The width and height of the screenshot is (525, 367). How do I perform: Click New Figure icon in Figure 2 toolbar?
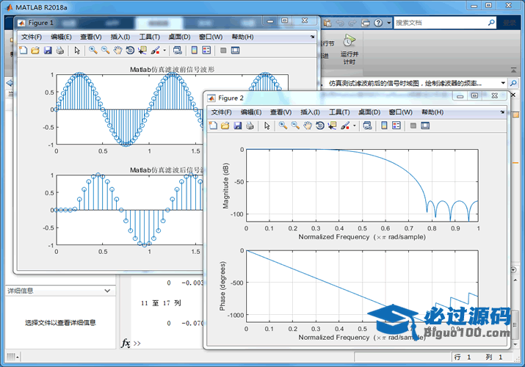click(213, 126)
